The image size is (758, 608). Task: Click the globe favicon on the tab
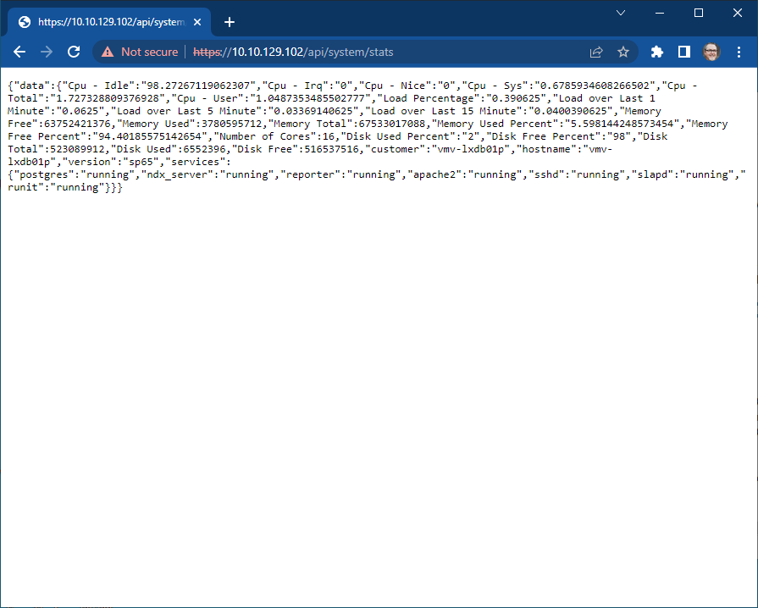coord(24,21)
